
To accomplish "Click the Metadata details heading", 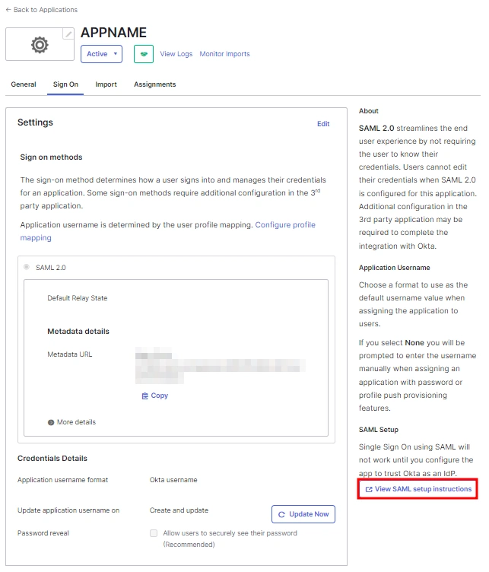I will [x=78, y=331].
